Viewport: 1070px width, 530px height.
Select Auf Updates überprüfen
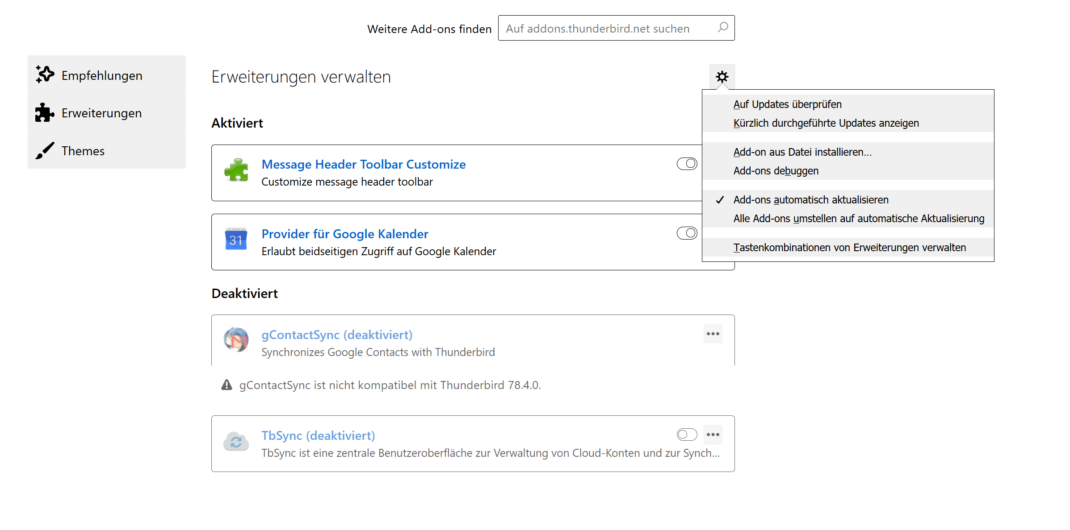(x=787, y=104)
